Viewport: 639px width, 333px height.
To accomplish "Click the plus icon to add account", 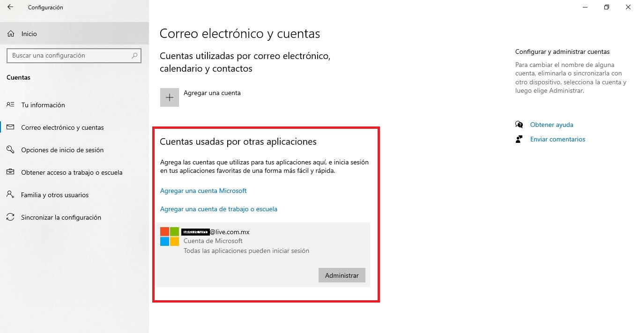I will (x=170, y=97).
